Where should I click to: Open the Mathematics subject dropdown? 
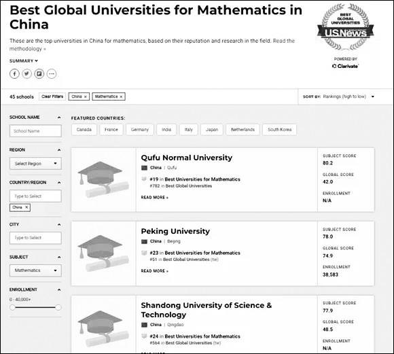point(35,270)
